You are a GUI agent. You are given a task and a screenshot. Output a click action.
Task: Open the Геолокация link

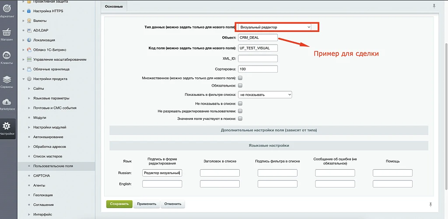tap(43, 195)
